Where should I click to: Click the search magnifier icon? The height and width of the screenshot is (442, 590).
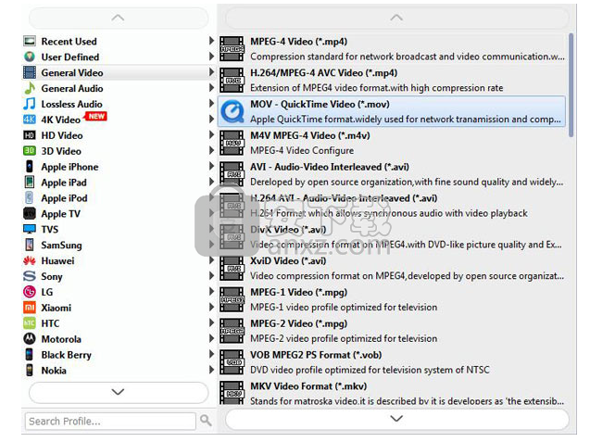(x=206, y=420)
